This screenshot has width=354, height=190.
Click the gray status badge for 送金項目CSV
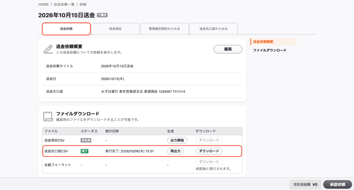pos(86,140)
